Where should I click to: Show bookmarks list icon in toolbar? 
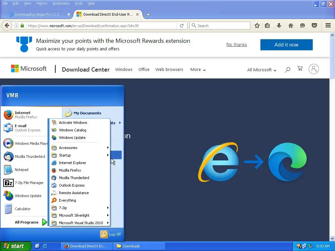[x=267, y=25]
